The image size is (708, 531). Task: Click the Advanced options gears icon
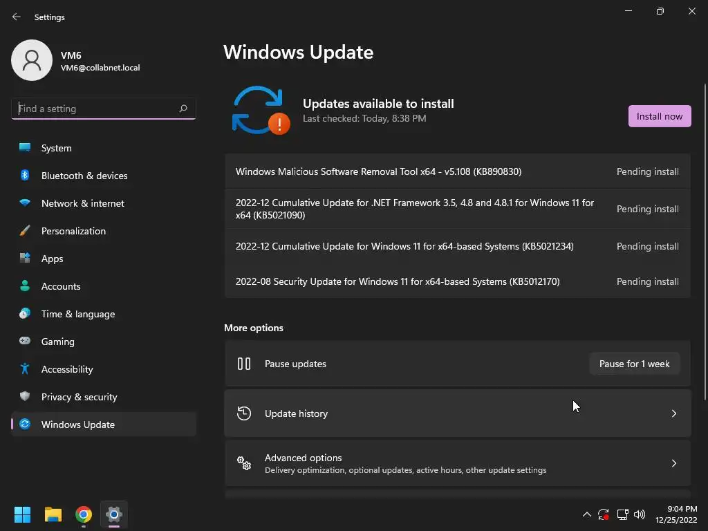coord(244,463)
